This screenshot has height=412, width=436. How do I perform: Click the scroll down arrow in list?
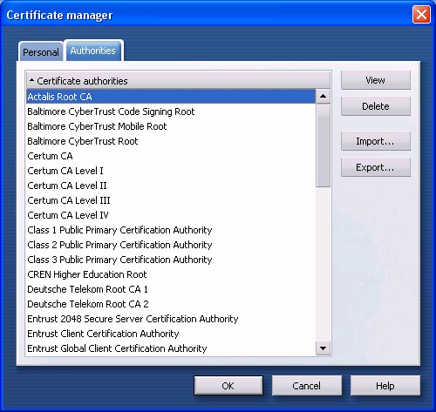coord(323,348)
